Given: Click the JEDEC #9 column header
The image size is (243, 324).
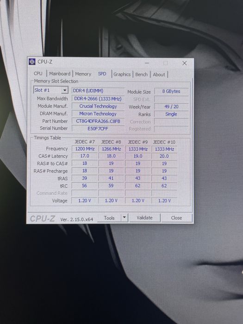Looking at the screenshot, I should [137, 142].
